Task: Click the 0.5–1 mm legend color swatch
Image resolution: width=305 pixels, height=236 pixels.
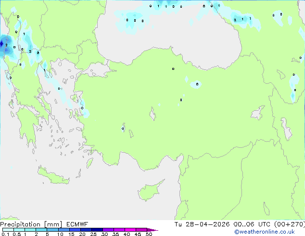Action: coord(19,230)
